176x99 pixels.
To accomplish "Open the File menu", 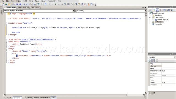I will click(3, 1).
